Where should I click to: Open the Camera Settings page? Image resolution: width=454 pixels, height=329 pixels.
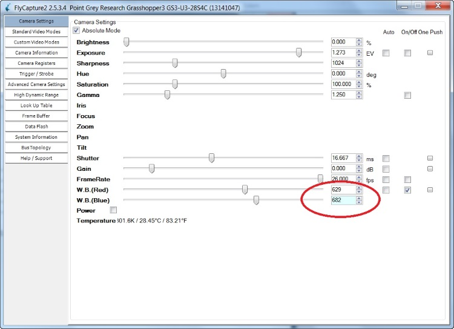coord(36,21)
